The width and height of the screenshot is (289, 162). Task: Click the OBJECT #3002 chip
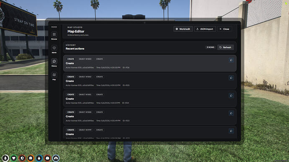(85, 77)
